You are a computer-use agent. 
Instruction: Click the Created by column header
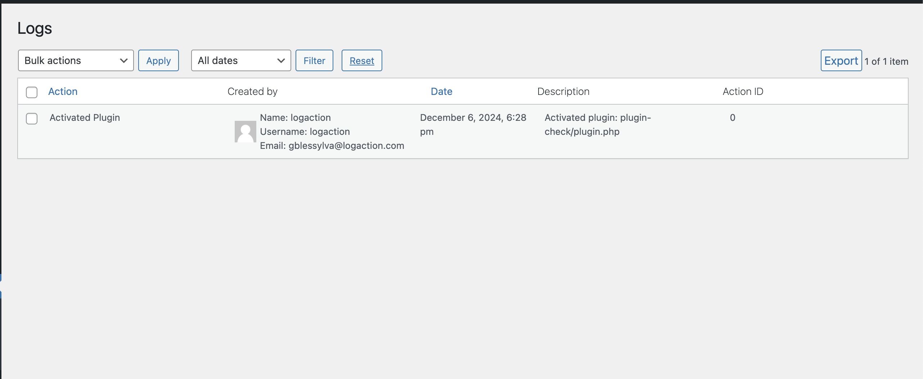point(252,91)
